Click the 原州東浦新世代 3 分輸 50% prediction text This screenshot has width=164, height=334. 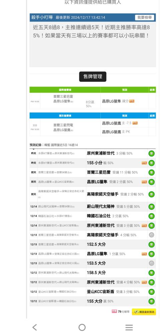[110, 153]
